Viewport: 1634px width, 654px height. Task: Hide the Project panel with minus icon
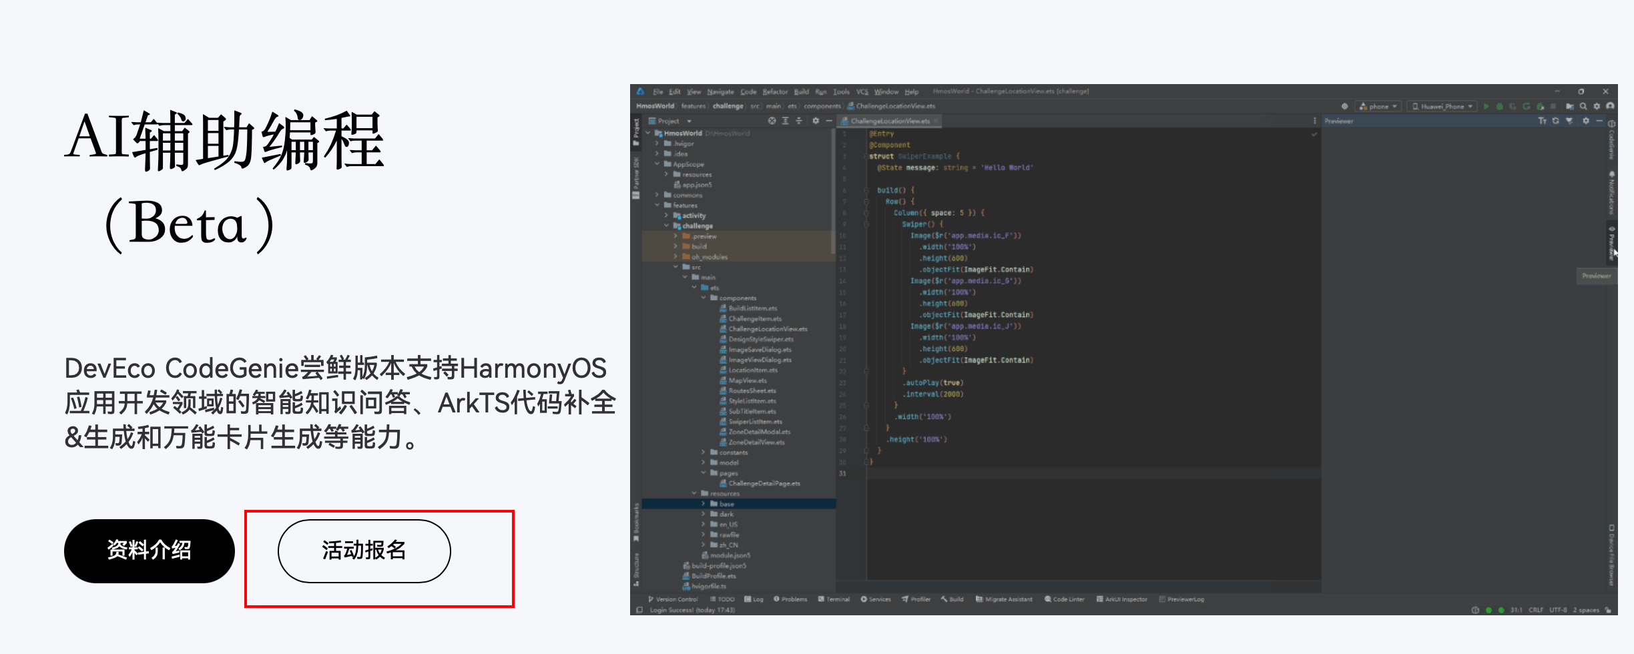click(829, 121)
